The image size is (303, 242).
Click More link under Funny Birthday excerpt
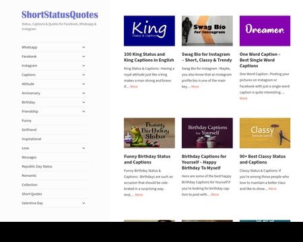[x=139, y=195]
